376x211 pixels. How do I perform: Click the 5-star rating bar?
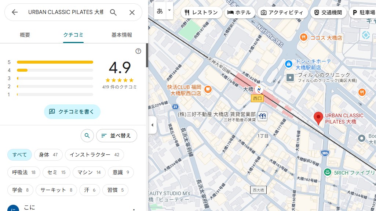55,62
